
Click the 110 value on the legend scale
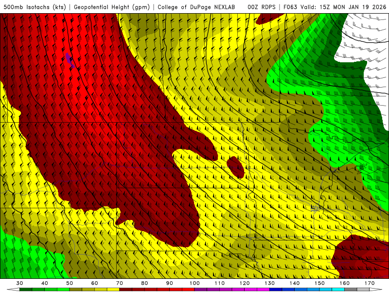pos(220,283)
